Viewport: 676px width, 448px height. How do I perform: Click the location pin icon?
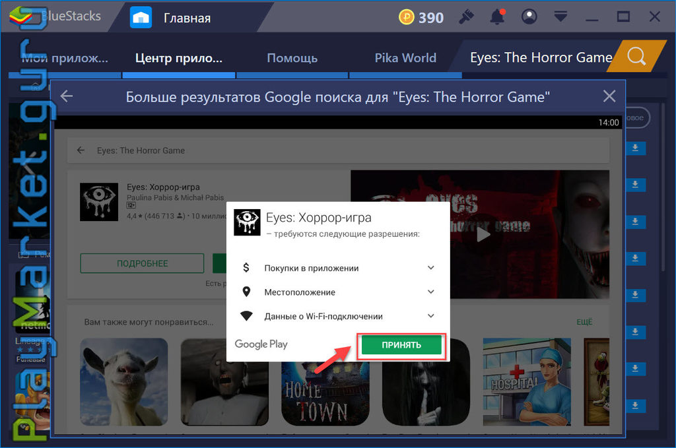point(246,292)
